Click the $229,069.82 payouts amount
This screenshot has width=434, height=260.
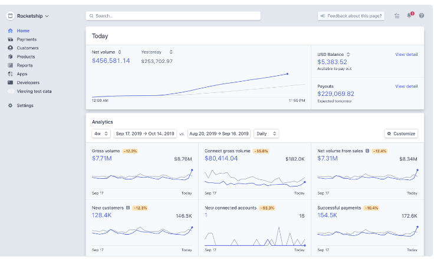point(336,94)
